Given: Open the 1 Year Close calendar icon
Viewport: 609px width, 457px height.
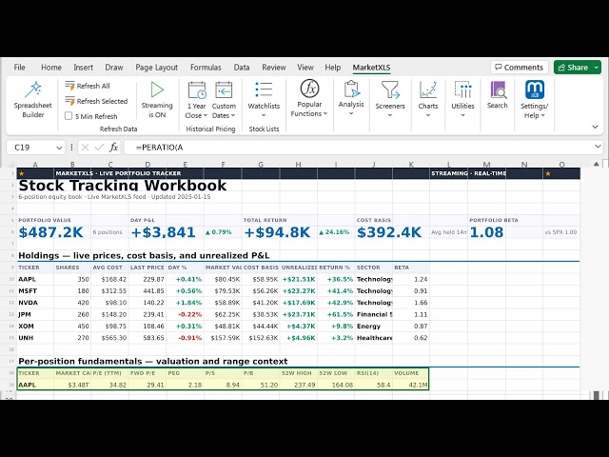Looking at the screenshot, I should pyautogui.click(x=197, y=90).
